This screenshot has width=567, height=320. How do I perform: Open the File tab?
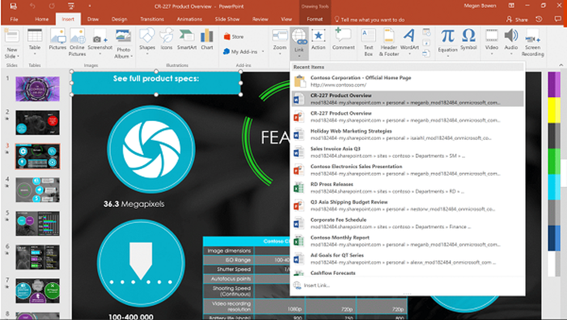tap(14, 19)
